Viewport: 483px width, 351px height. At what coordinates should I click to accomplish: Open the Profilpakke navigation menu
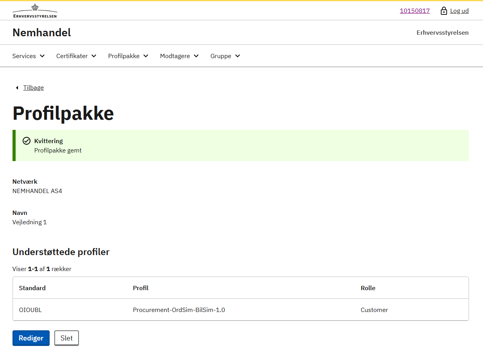coord(128,56)
